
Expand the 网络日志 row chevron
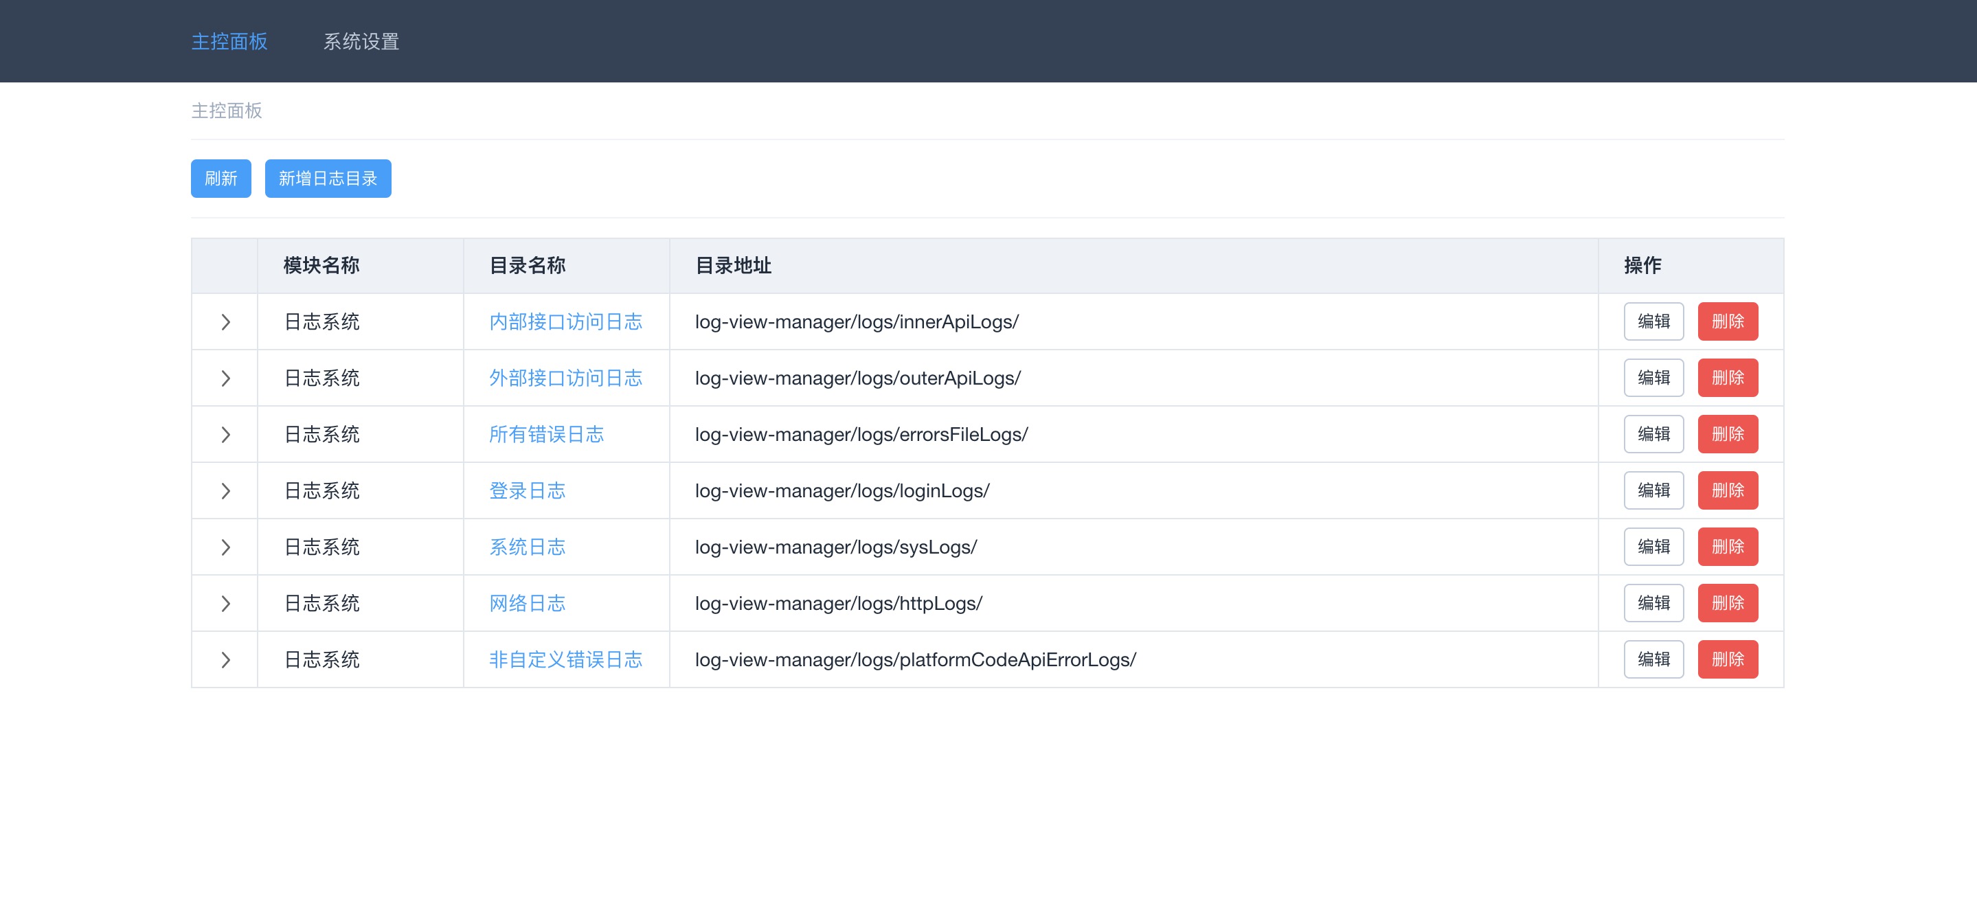pos(225,603)
